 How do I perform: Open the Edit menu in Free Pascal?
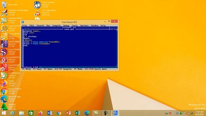coord(32,25)
